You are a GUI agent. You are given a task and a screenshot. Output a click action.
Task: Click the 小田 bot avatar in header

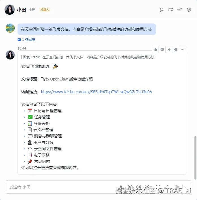coord(10,10)
